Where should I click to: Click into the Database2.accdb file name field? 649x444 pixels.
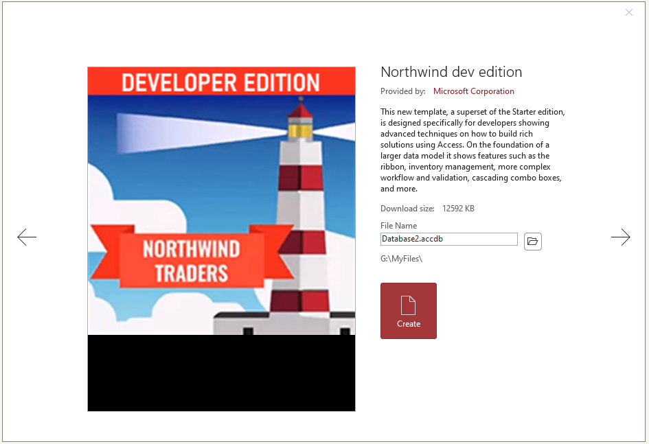[448, 239]
